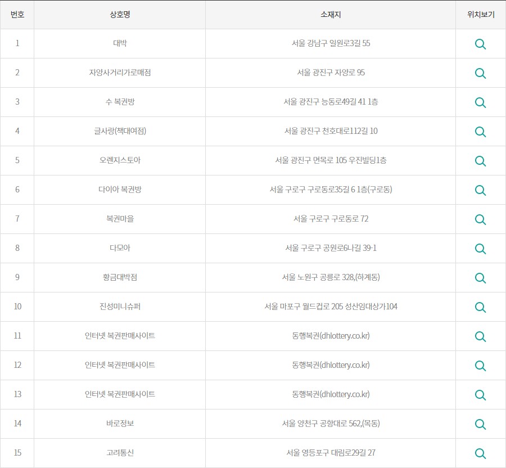Click row number 1 cell
Viewport: 506px width, 468px height.
tap(17, 43)
